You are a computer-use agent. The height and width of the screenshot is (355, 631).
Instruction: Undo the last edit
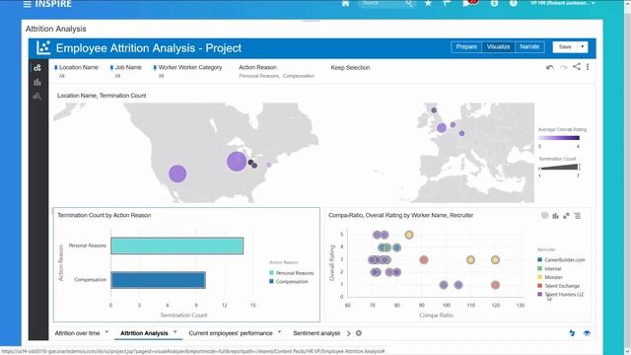550,67
